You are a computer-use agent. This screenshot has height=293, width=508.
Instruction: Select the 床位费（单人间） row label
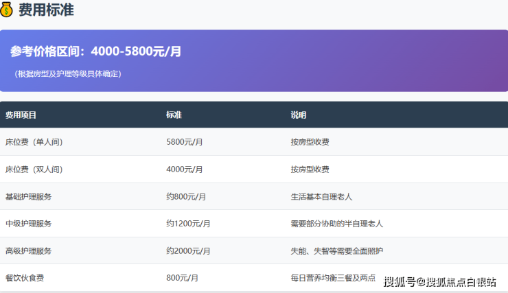(x=34, y=142)
